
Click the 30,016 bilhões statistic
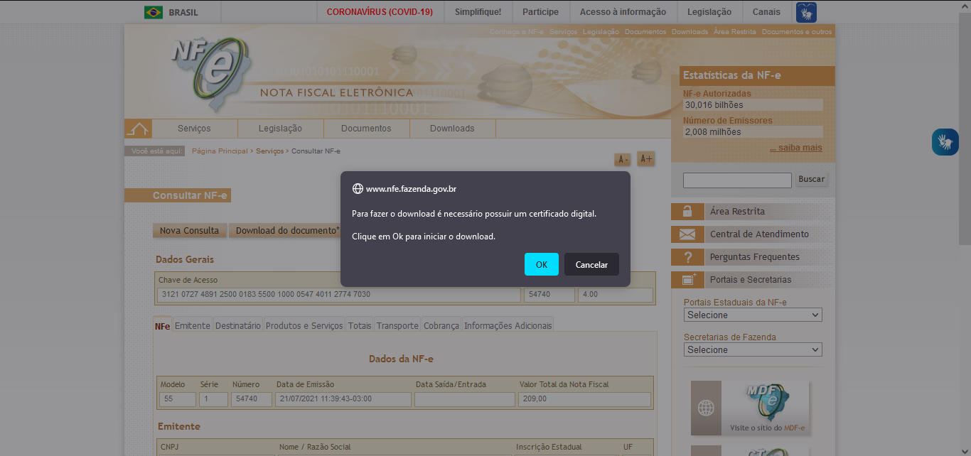753,105
